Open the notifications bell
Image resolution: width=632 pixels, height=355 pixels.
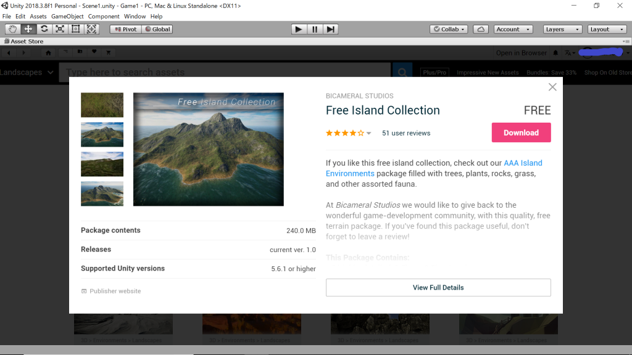point(555,53)
